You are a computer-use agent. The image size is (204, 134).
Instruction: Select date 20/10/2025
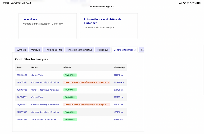point(22,82)
